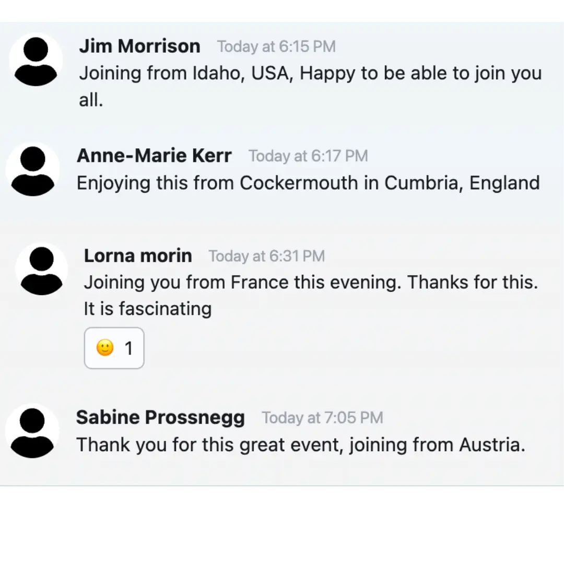Select the Sabine Prossnegg username
The width and height of the screenshot is (564, 564).
coord(160,417)
